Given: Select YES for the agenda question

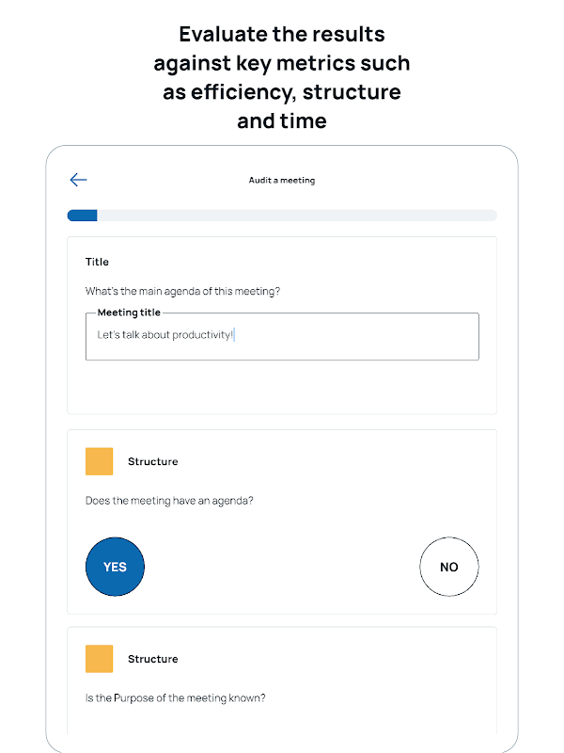Looking at the screenshot, I should click(115, 567).
